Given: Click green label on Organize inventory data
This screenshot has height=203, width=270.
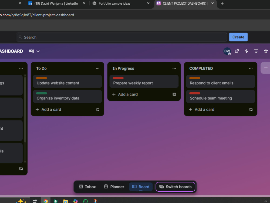Looking at the screenshot, I should (42, 93).
